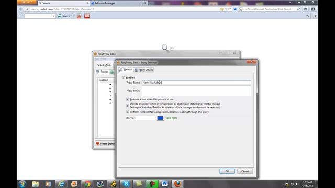Click the red toolbar app icon
The height and width of the screenshot is (188, 335).
coord(87,16)
